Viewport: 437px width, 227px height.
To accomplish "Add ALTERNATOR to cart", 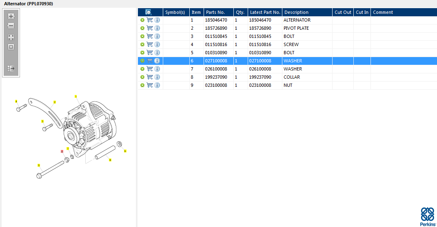I will (150, 20).
